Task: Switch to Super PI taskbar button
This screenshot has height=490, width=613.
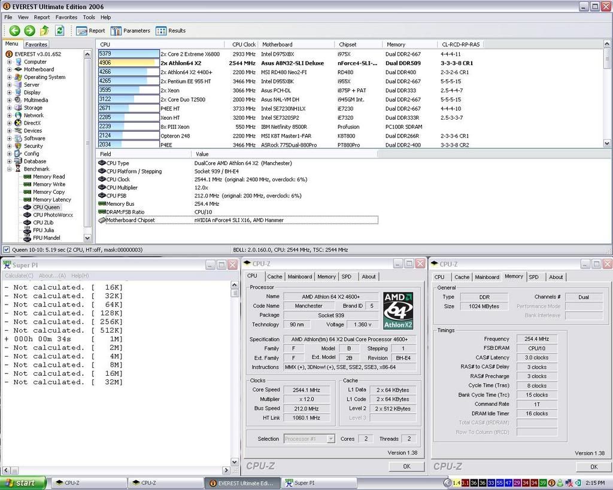Action: point(319,483)
